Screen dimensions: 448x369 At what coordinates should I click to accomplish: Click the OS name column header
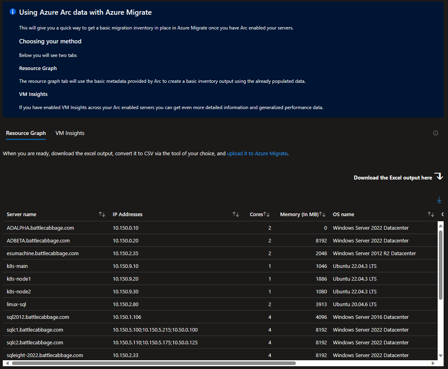(343, 214)
